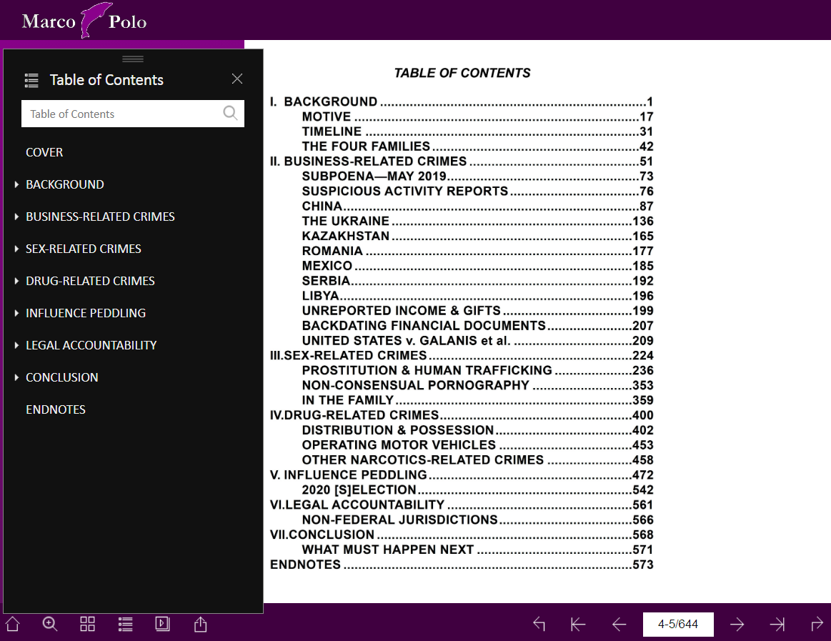Jump to the first page
The image size is (831, 641).
coord(577,624)
